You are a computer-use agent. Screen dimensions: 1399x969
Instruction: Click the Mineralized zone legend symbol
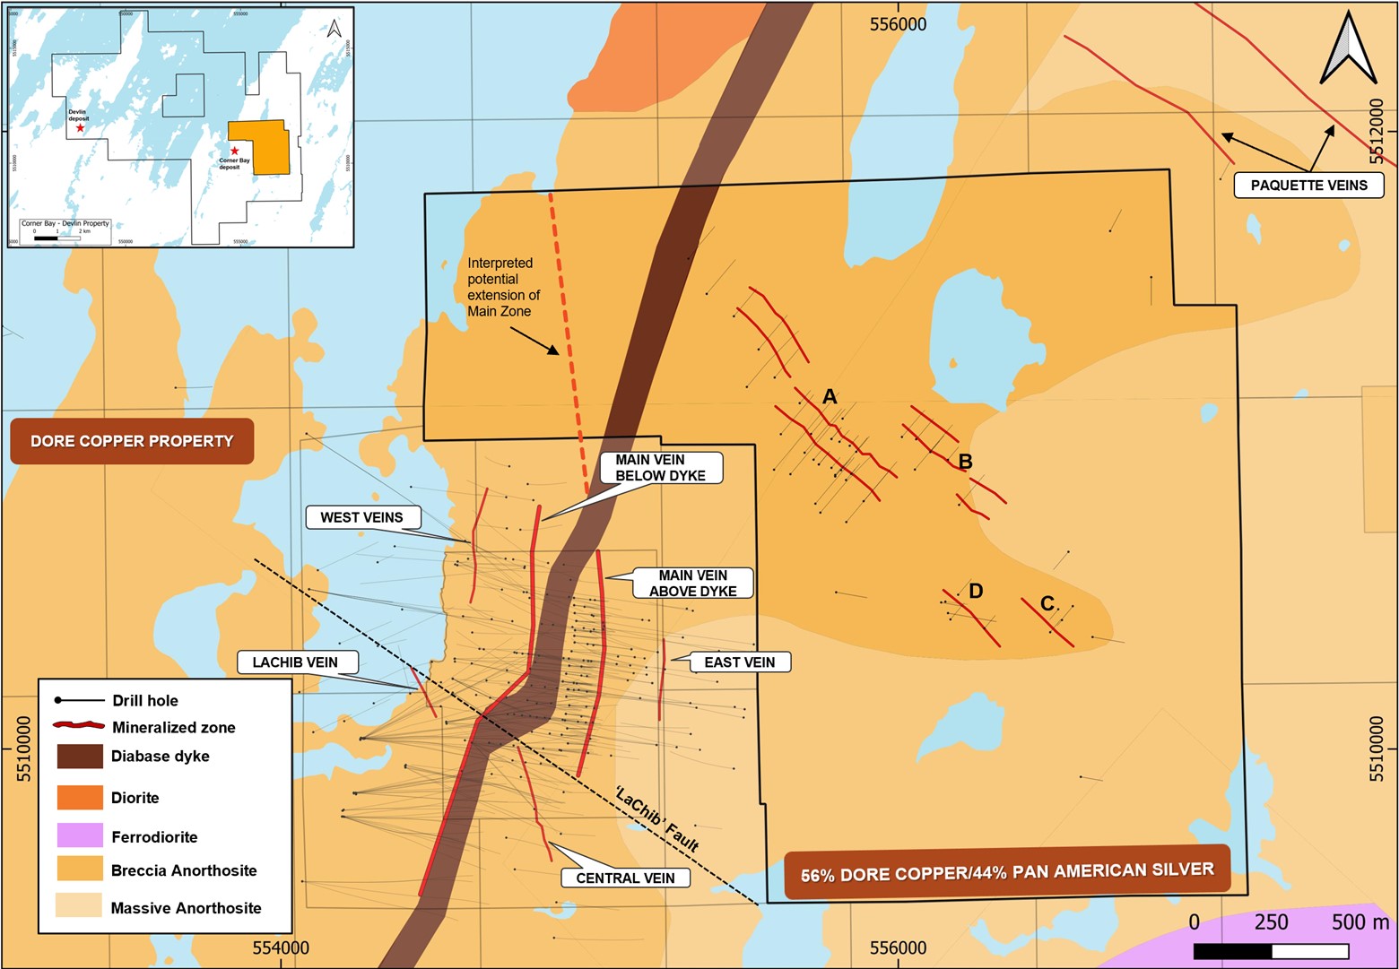click(79, 727)
